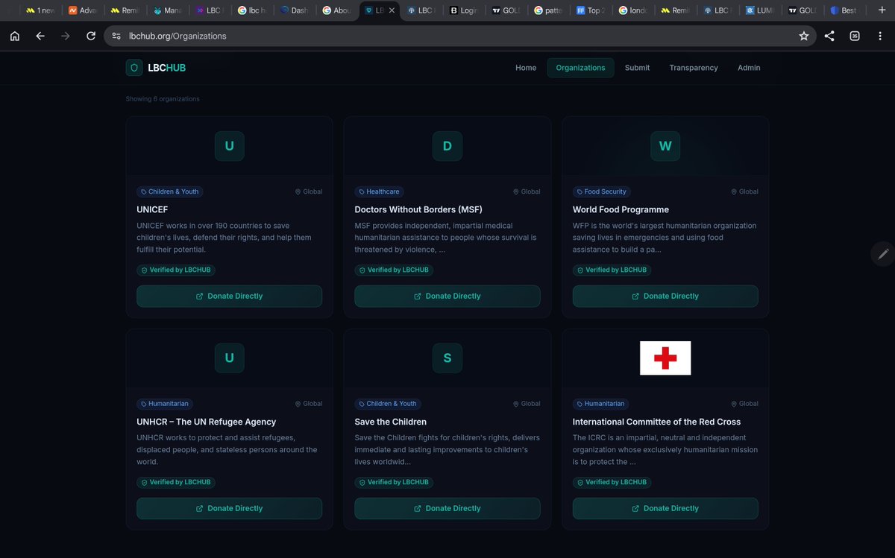Click International Committee of the Red Cross title

pyautogui.click(x=656, y=422)
